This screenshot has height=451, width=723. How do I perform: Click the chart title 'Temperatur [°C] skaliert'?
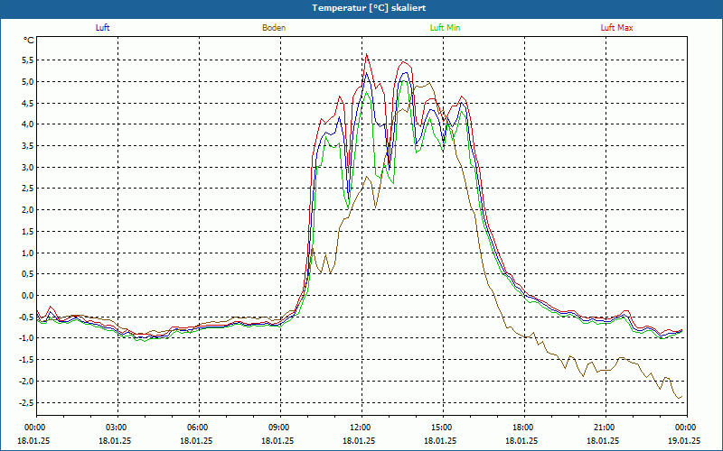[369, 8]
